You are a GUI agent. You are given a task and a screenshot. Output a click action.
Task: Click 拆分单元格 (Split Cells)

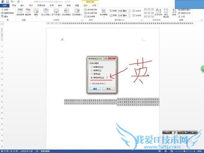coord(91,13)
